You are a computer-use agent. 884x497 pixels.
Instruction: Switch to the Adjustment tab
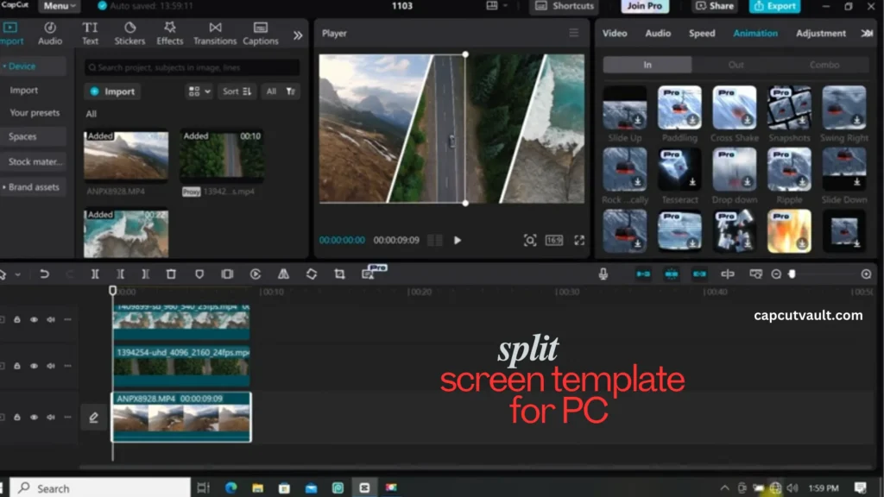(821, 34)
